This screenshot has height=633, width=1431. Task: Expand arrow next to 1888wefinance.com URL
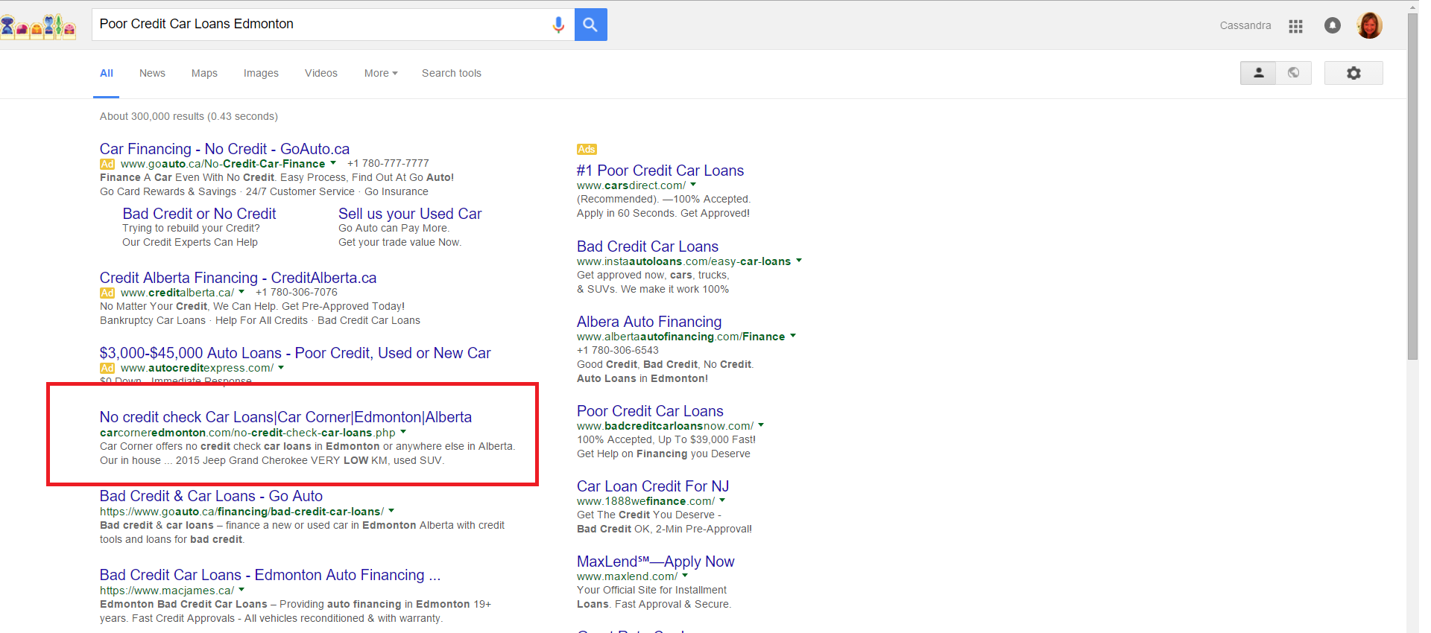tap(722, 500)
